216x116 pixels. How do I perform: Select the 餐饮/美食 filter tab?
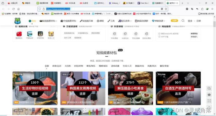point(164,66)
